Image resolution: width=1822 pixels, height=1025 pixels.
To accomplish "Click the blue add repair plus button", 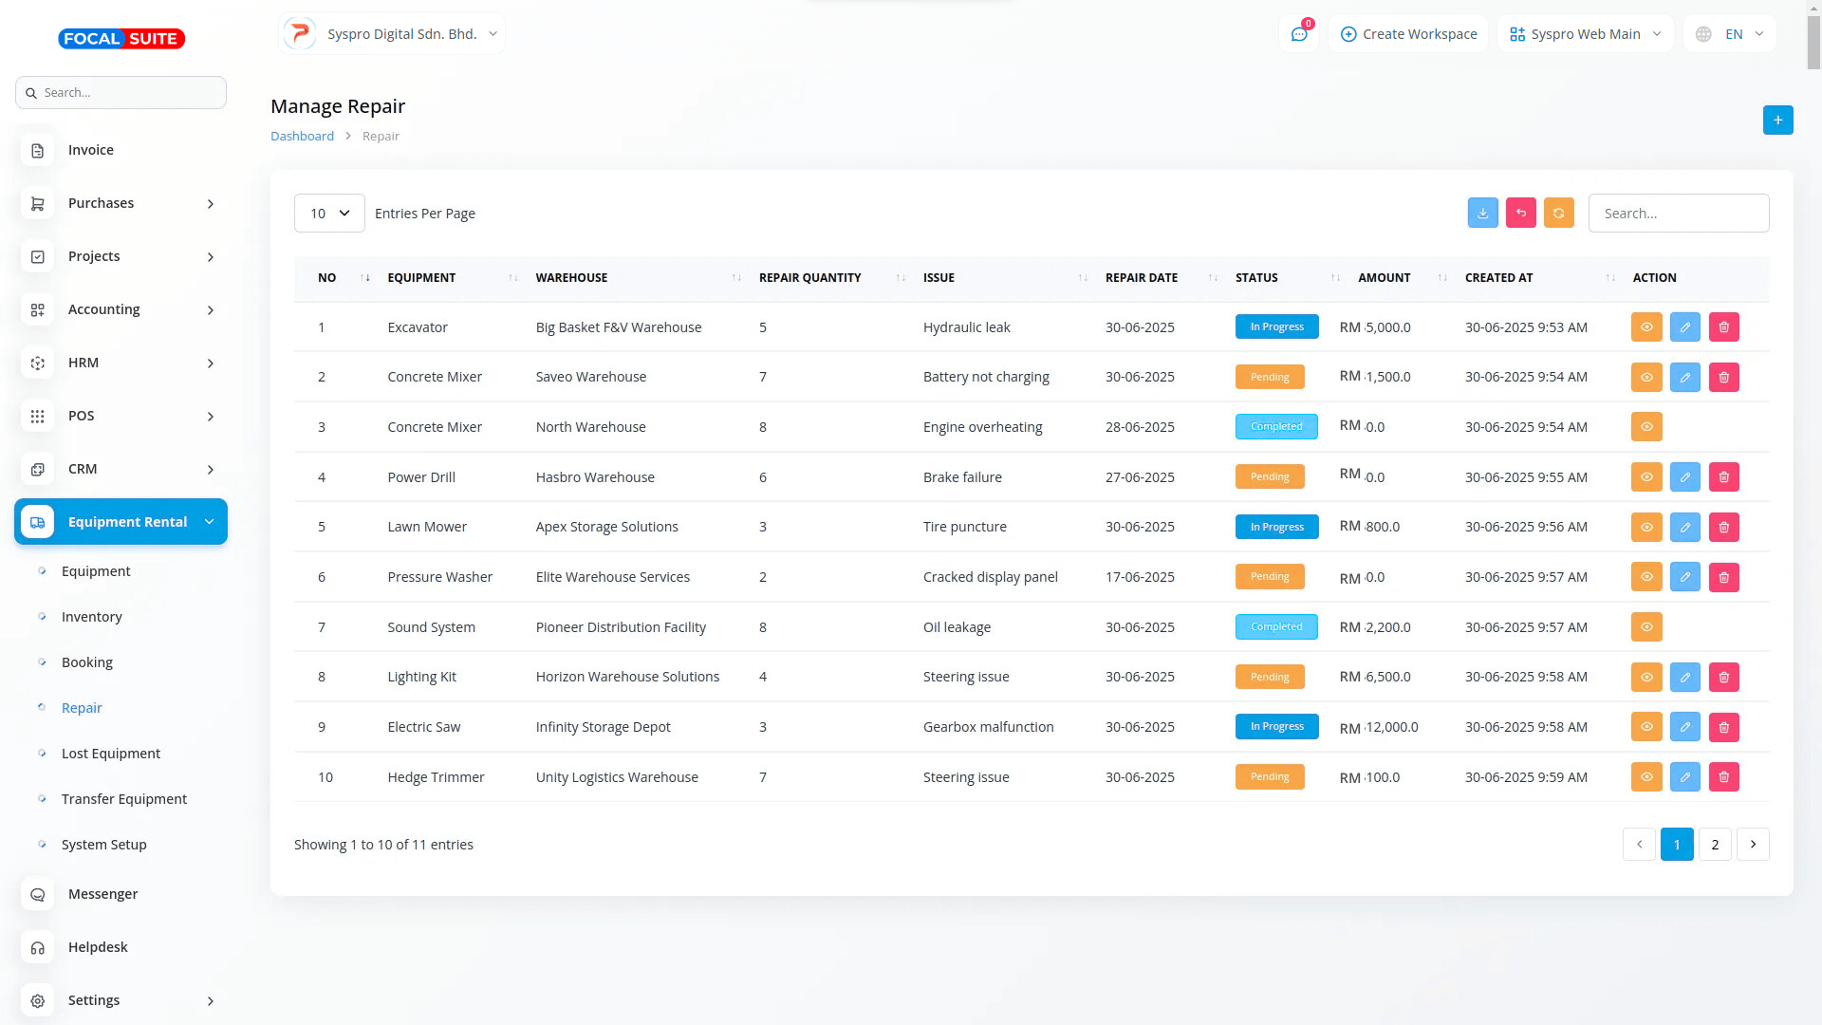I will click(x=1777, y=121).
